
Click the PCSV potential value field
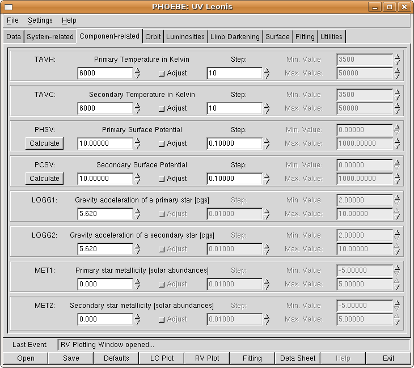point(105,179)
